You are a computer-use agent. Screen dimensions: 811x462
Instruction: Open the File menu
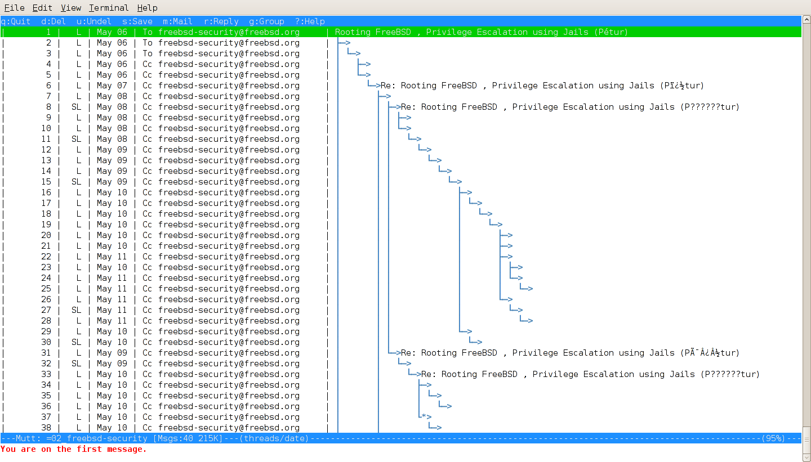(14, 8)
